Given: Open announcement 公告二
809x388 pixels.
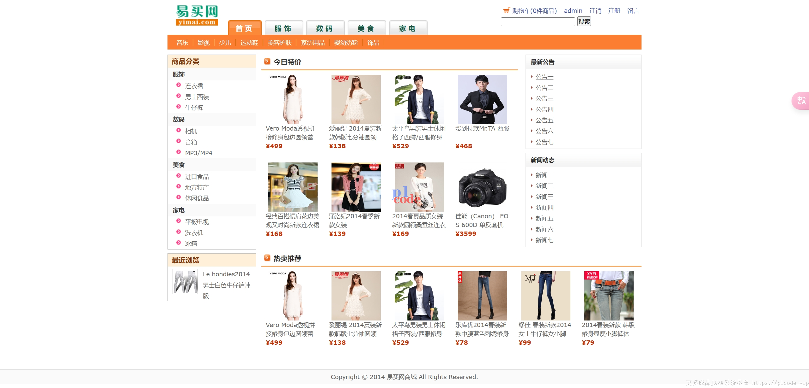Looking at the screenshot, I should pos(544,88).
